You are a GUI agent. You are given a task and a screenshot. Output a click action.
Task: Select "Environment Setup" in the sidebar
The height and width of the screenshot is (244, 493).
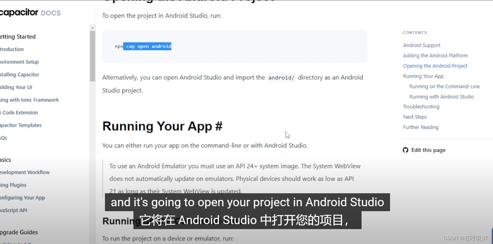tap(19, 62)
